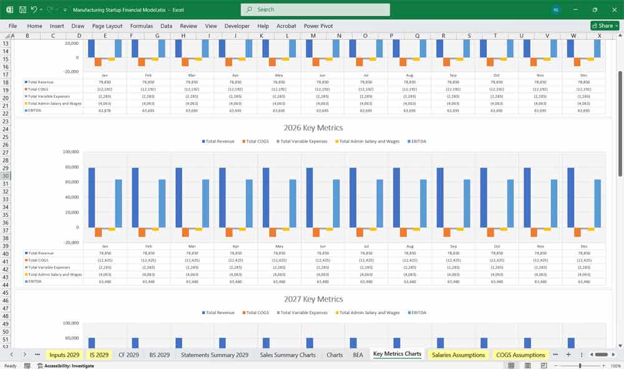The height and width of the screenshot is (369, 624).
Task: Switch to Normal view
Action: 511,366
